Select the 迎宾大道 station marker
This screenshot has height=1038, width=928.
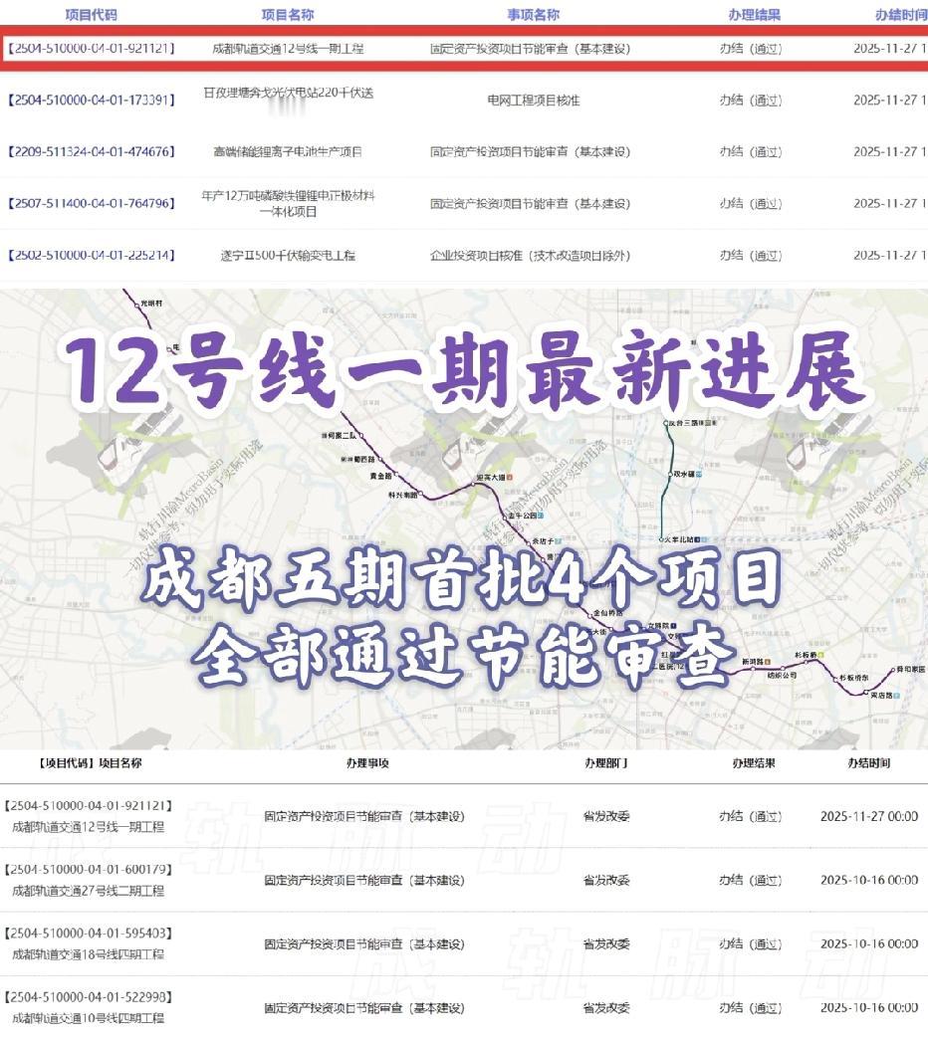click(474, 483)
